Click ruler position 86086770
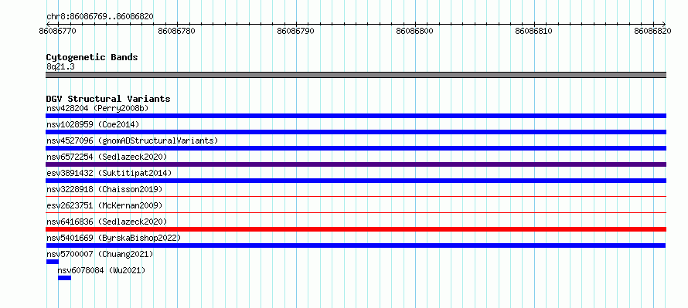The height and width of the screenshot is (308, 688). point(57,31)
